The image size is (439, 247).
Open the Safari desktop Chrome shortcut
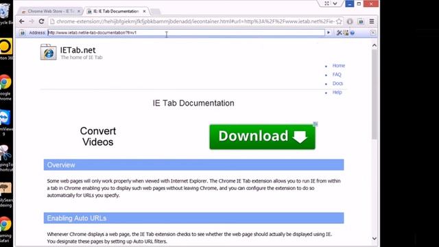[5, 229]
